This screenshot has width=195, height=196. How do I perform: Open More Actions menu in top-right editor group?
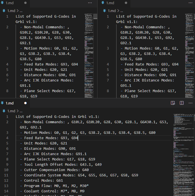tap(191, 3)
